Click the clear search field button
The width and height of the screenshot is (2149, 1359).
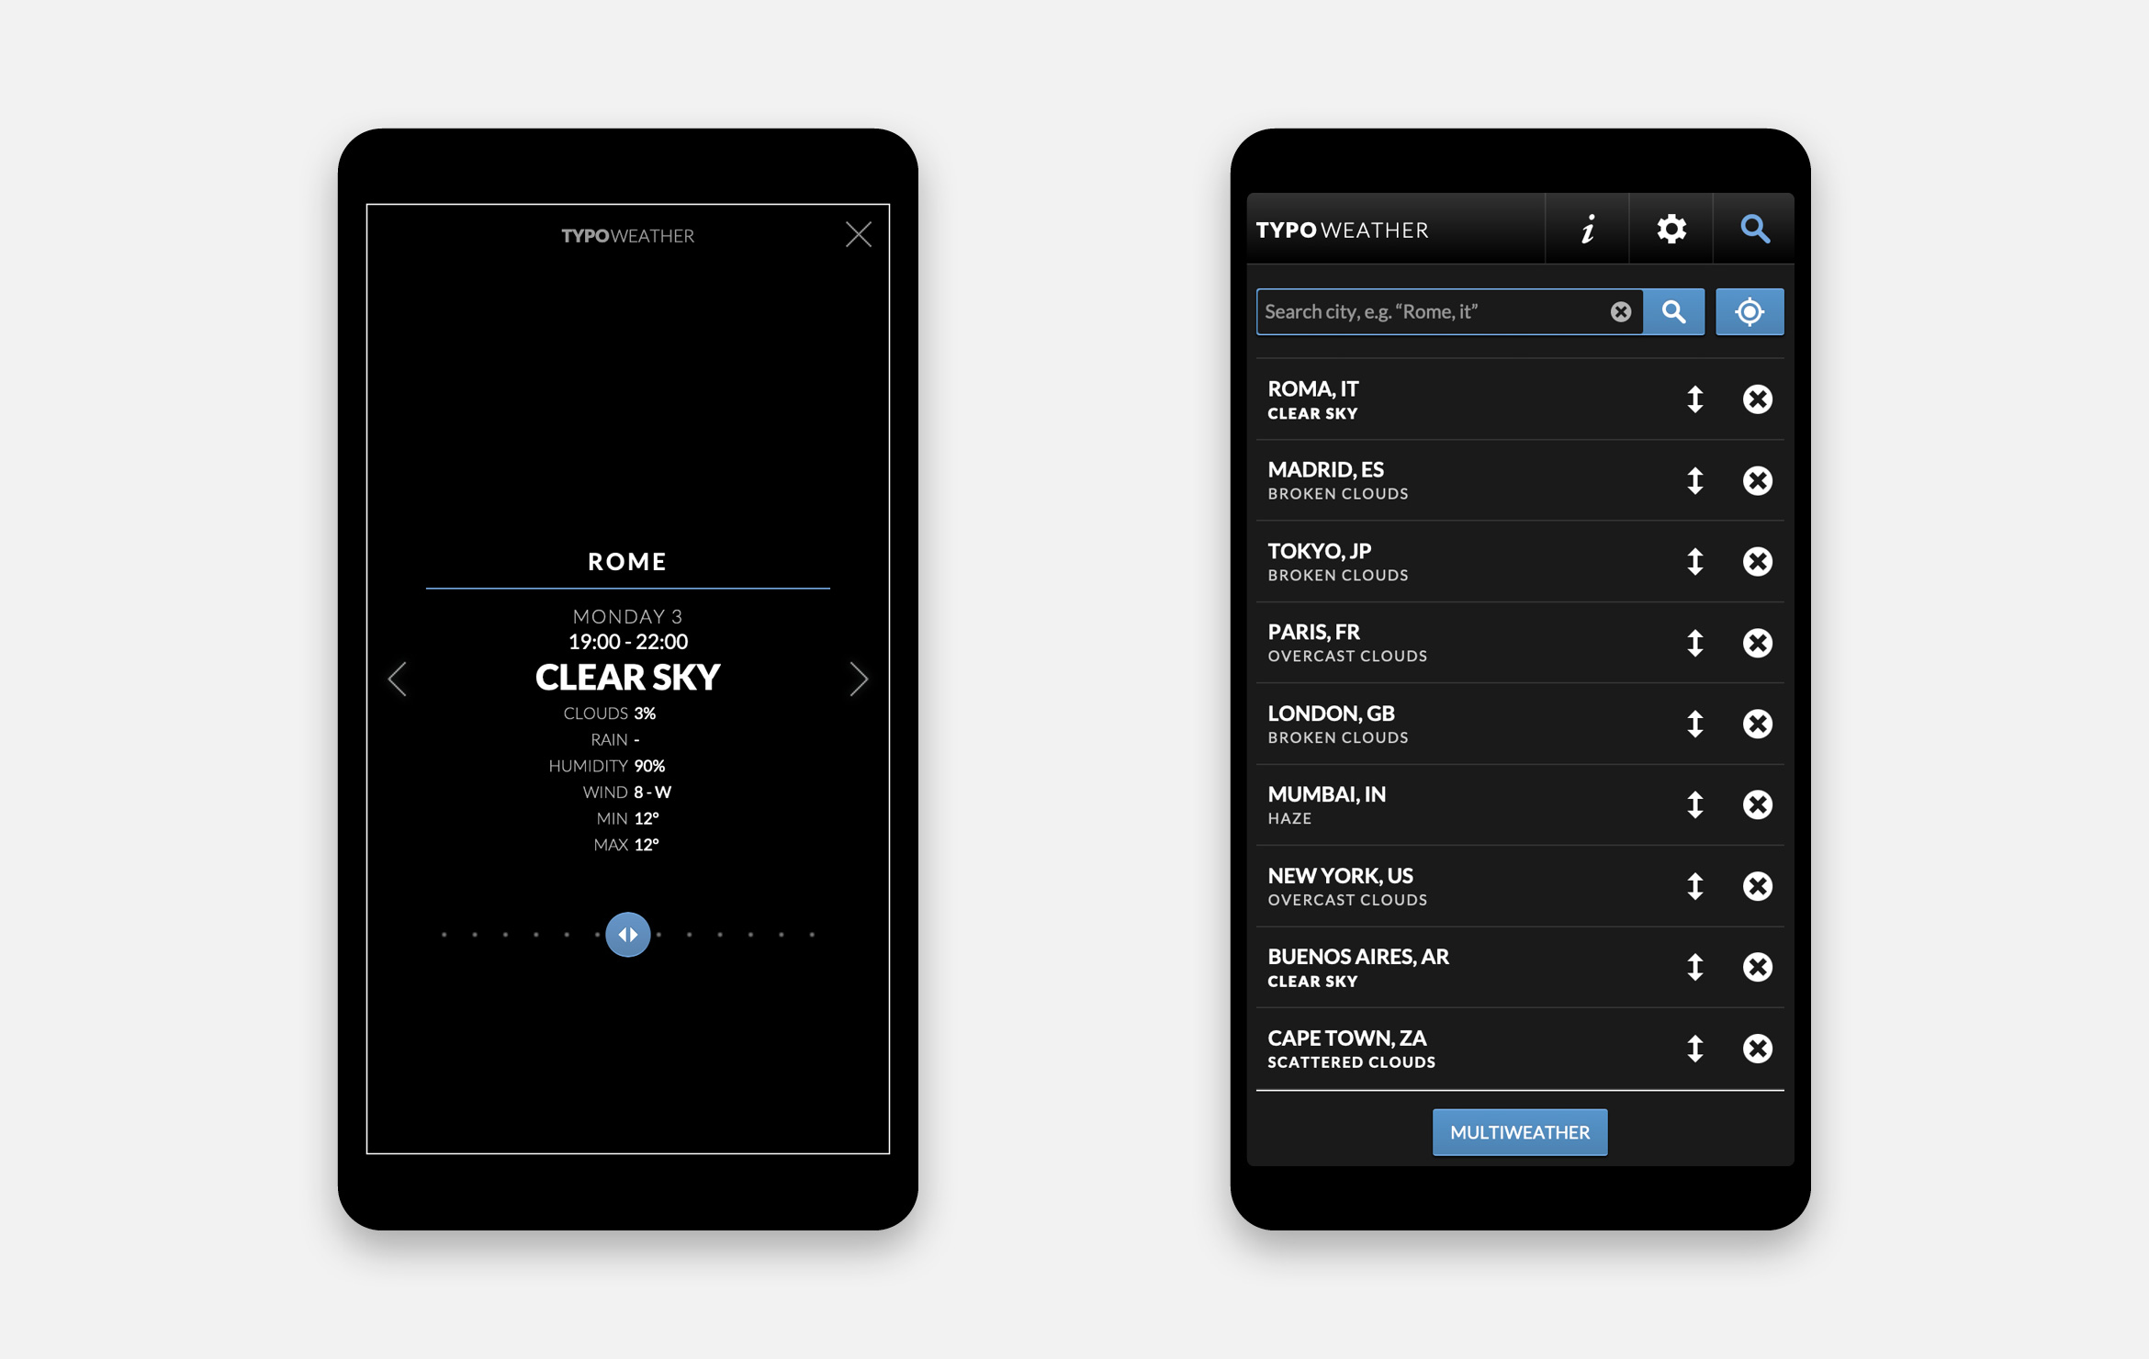[x=1620, y=310]
